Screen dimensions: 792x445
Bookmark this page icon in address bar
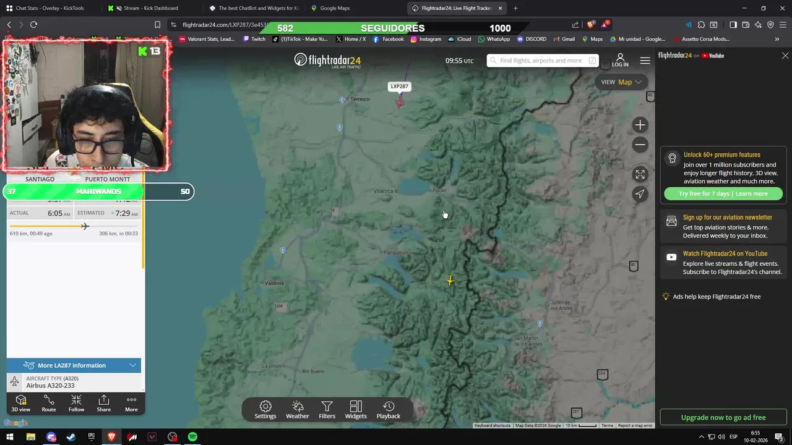[x=157, y=25]
